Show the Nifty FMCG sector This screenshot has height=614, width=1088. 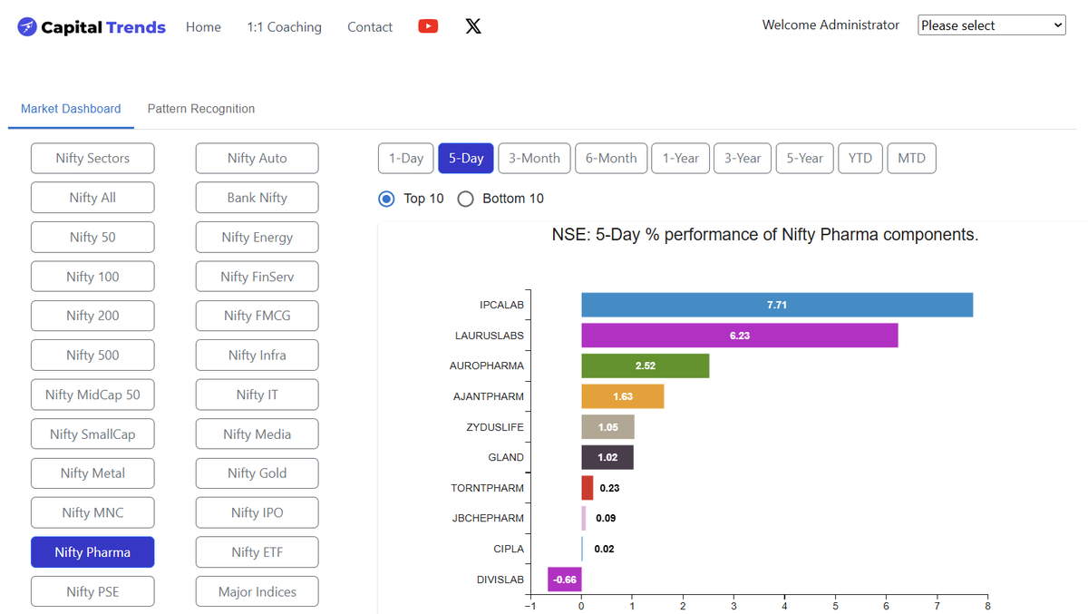[257, 316]
